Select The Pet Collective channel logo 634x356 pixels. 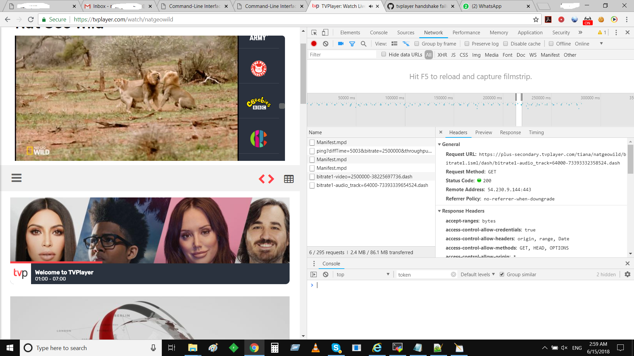tap(259, 69)
